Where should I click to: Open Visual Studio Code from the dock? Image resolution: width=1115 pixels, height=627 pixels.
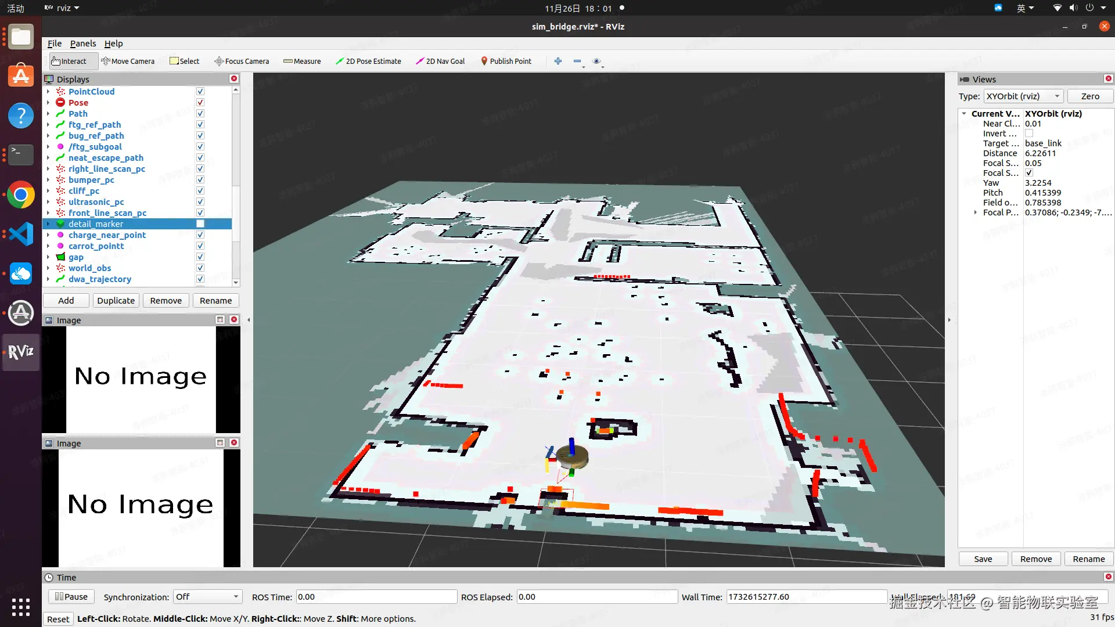click(21, 234)
